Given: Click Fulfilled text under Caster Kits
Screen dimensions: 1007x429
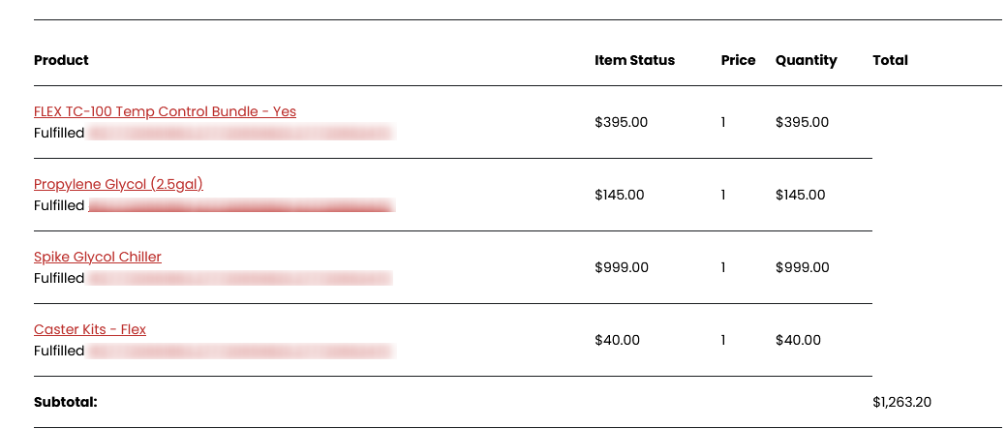Looking at the screenshot, I should tap(59, 351).
